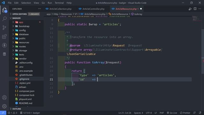204x115 pixels.
Task: Open the .gitignore file
Action: click(x=24, y=79)
